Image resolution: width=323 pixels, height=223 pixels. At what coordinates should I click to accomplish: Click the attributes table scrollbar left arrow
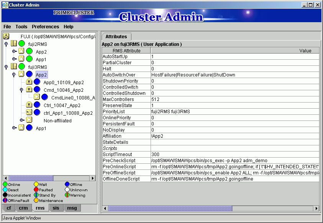(105, 208)
